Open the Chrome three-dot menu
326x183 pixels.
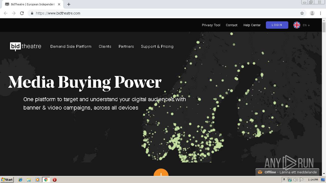click(x=320, y=13)
